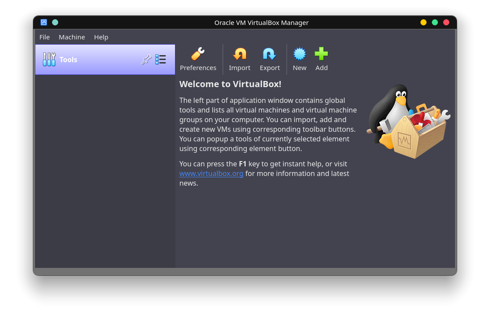Open the File menu
This screenshot has width=490, height=313.
point(44,37)
